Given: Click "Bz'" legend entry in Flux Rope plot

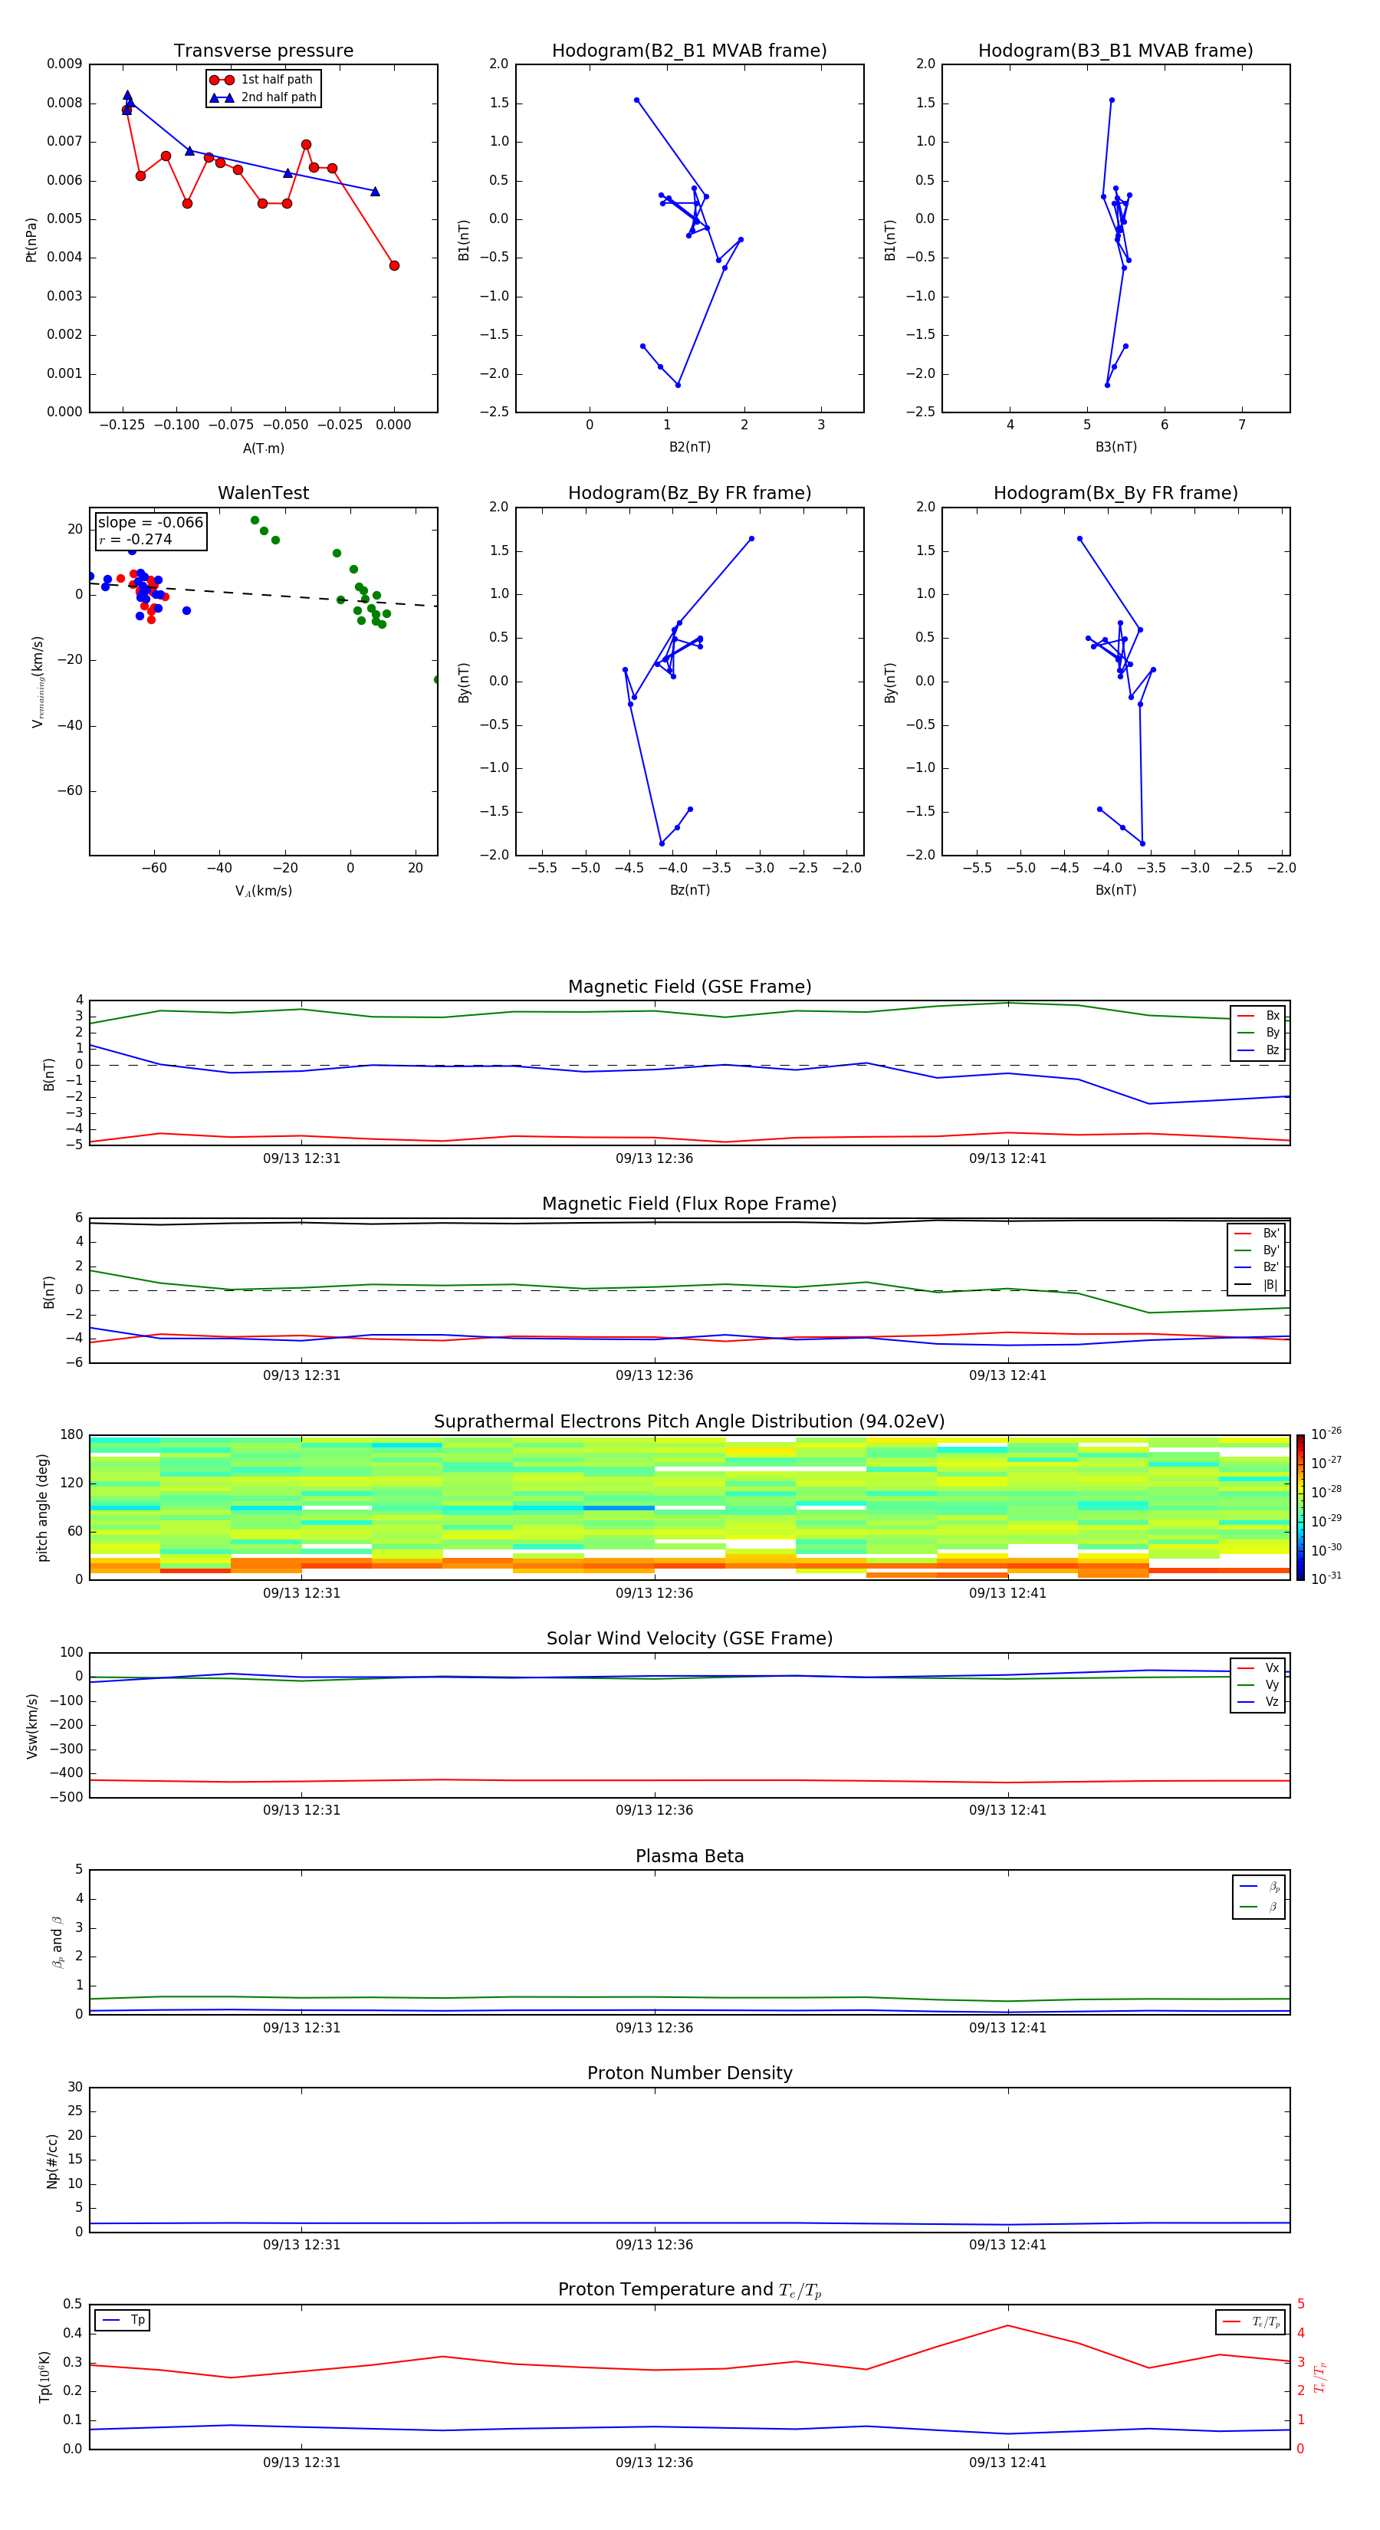Looking at the screenshot, I should pyautogui.click(x=1257, y=1268).
